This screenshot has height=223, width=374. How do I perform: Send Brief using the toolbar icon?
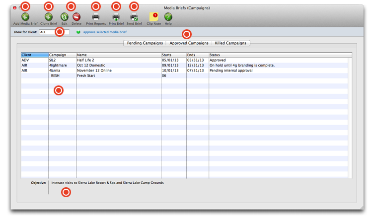(x=134, y=16)
